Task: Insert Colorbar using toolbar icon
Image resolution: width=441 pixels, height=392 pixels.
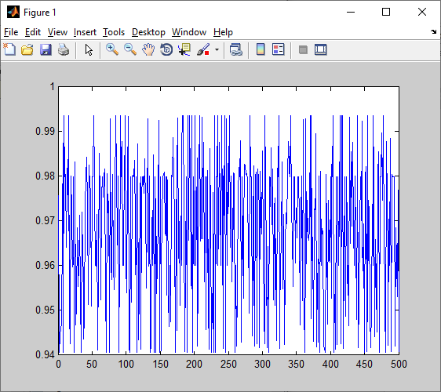Action: point(261,49)
